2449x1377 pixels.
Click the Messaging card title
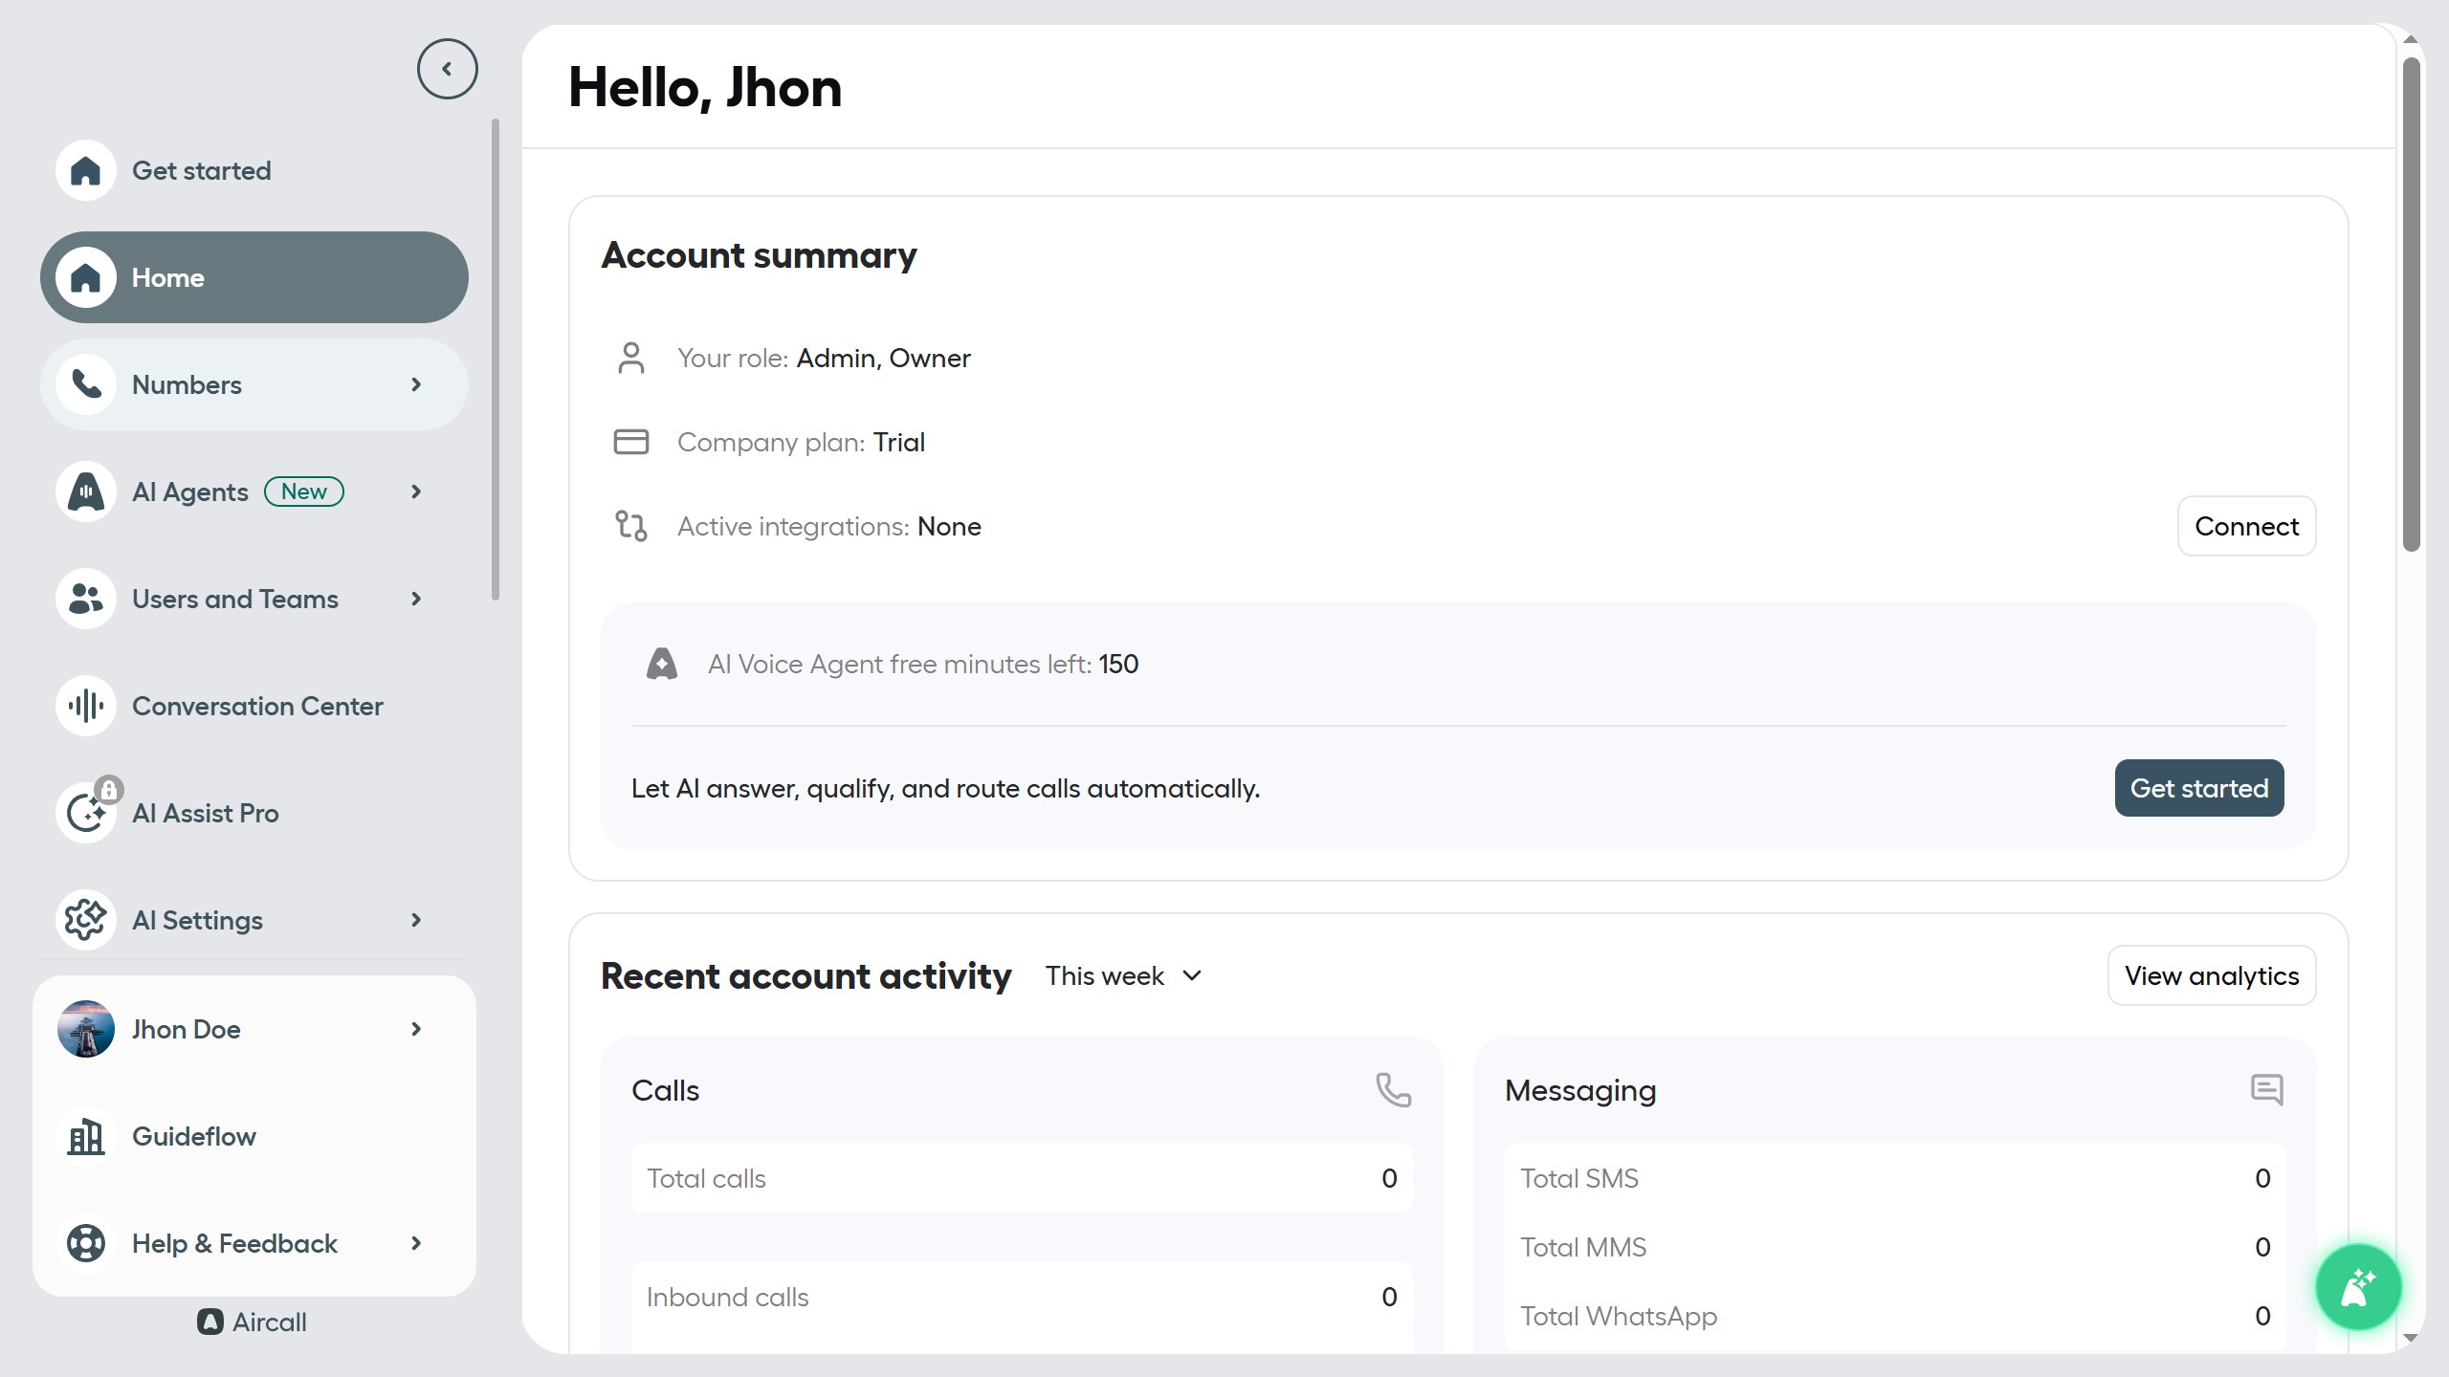1580,1090
